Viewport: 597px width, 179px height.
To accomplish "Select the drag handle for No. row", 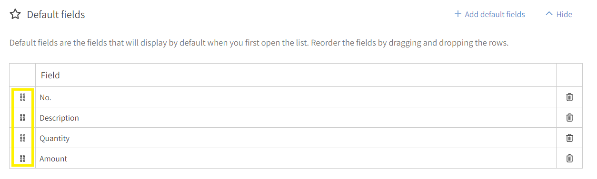I will pyautogui.click(x=22, y=97).
